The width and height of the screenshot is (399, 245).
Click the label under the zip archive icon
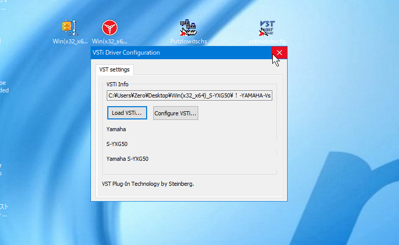(70, 41)
